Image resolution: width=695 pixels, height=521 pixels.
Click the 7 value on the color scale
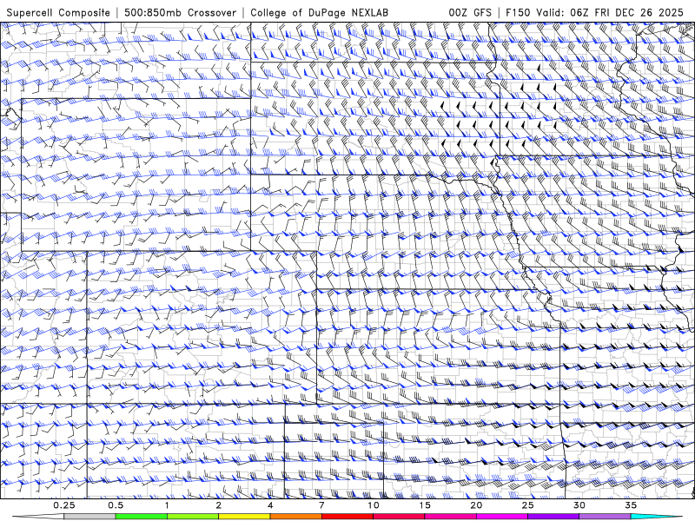(x=321, y=505)
